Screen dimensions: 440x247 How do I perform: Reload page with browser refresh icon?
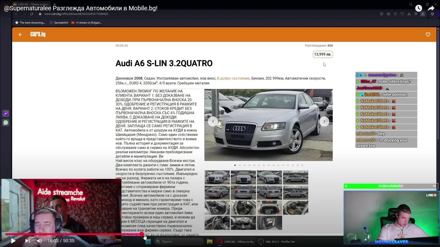click(31, 14)
